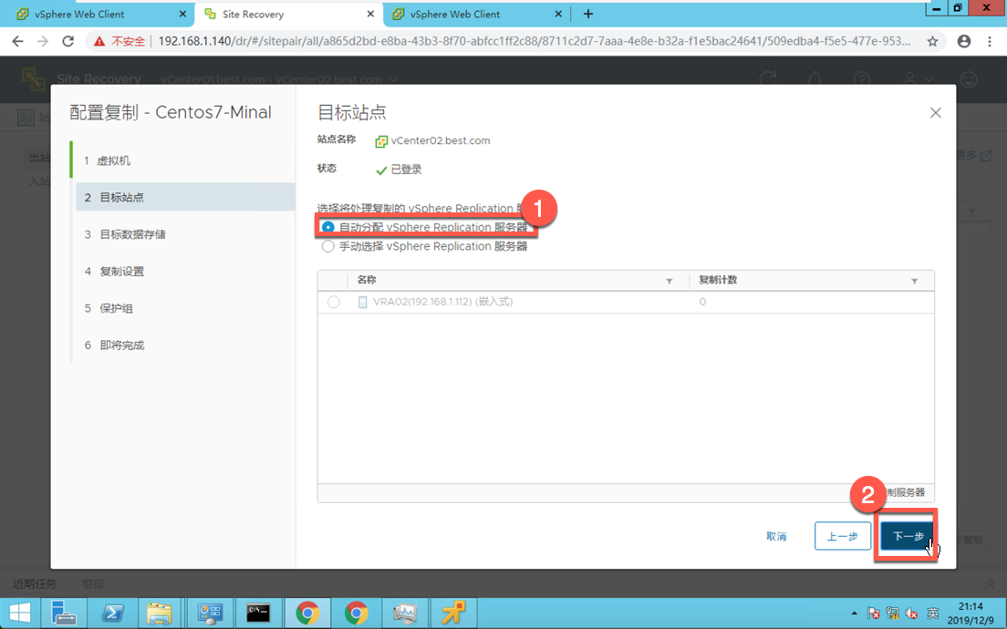Open command prompt from taskbar
The image size is (1007, 629).
click(x=259, y=614)
